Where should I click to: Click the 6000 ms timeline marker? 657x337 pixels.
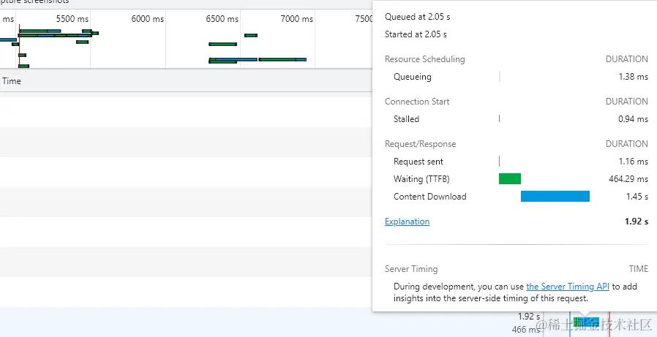pos(148,19)
